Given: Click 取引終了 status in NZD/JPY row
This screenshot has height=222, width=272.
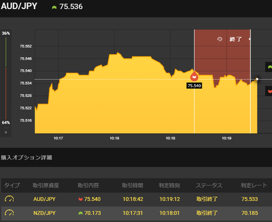Looking at the screenshot, I should click(207, 213).
